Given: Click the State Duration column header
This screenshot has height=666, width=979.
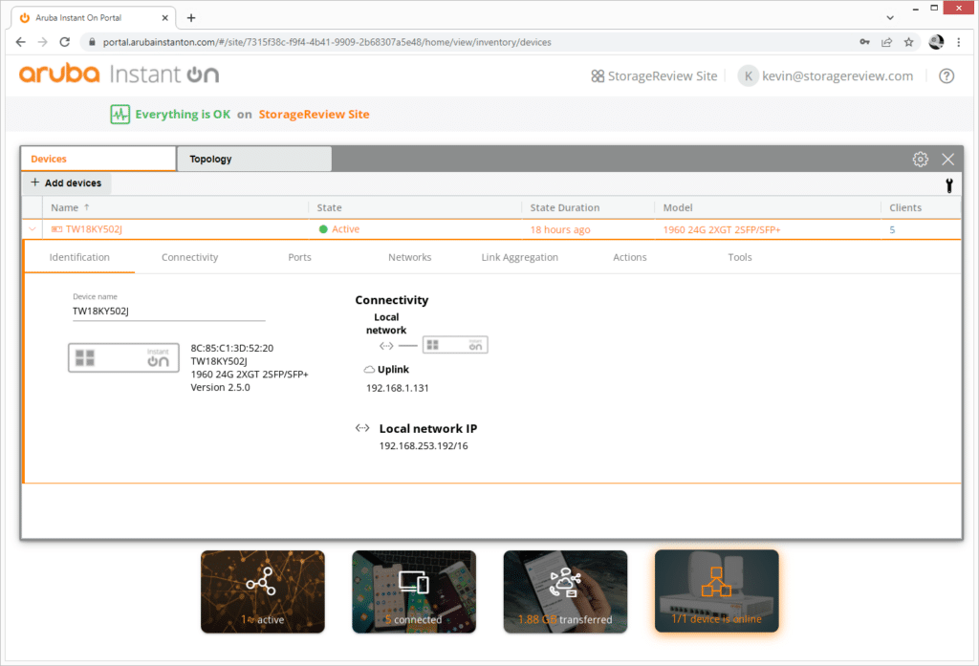Looking at the screenshot, I should [564, 207].
